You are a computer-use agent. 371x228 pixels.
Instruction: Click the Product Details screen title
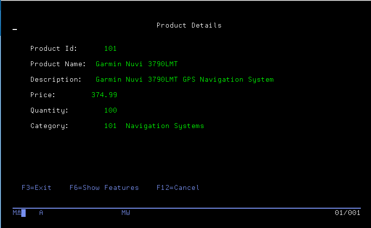(x=189, y=25)
